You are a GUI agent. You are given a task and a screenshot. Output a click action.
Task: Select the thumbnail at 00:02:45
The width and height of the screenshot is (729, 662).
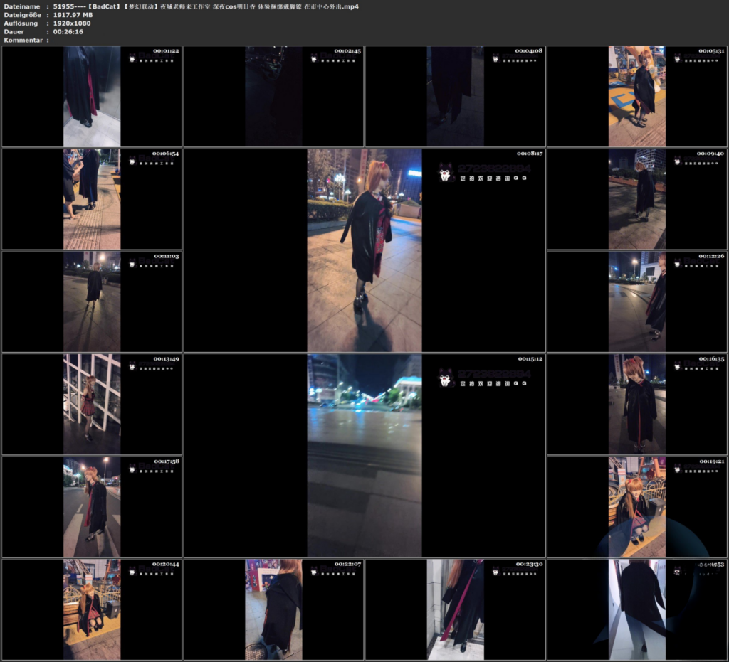(273, 97)
